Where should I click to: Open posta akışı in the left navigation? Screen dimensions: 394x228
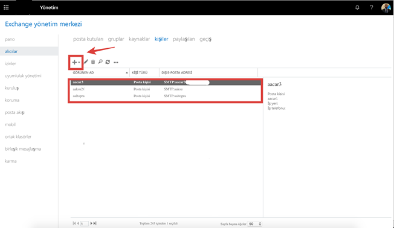15,112
